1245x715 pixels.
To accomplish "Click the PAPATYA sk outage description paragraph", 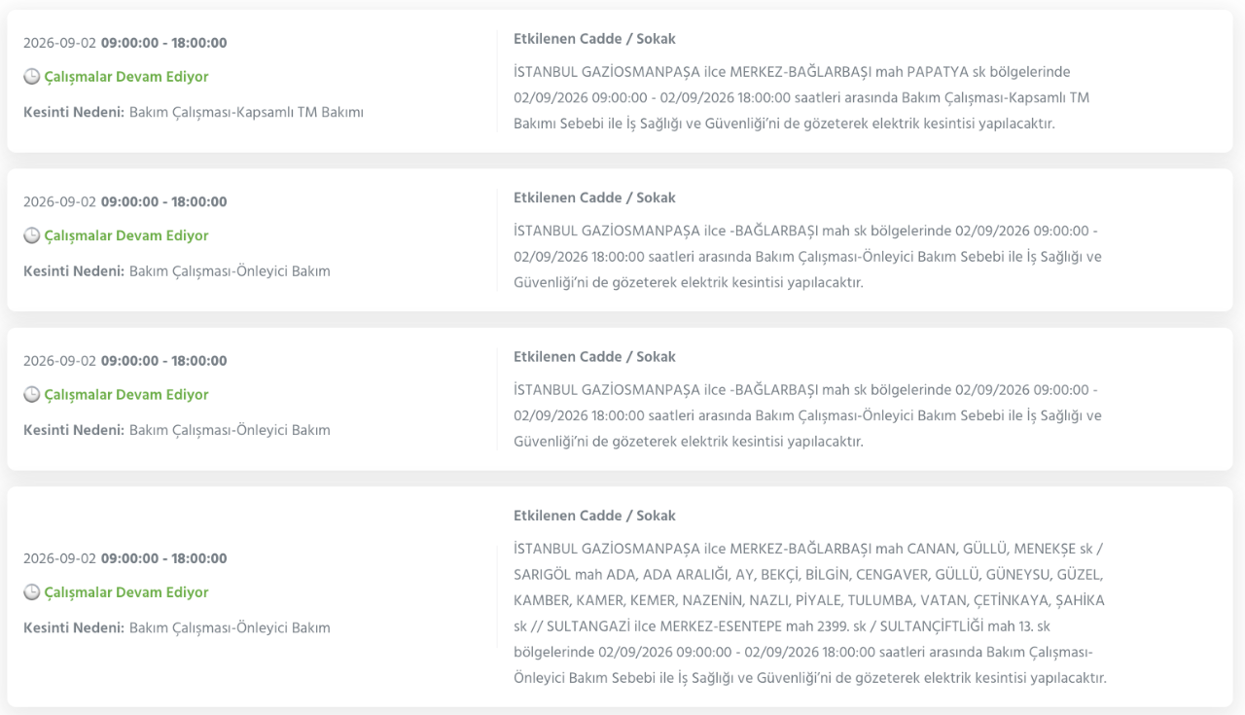I will tap(801, 97).
